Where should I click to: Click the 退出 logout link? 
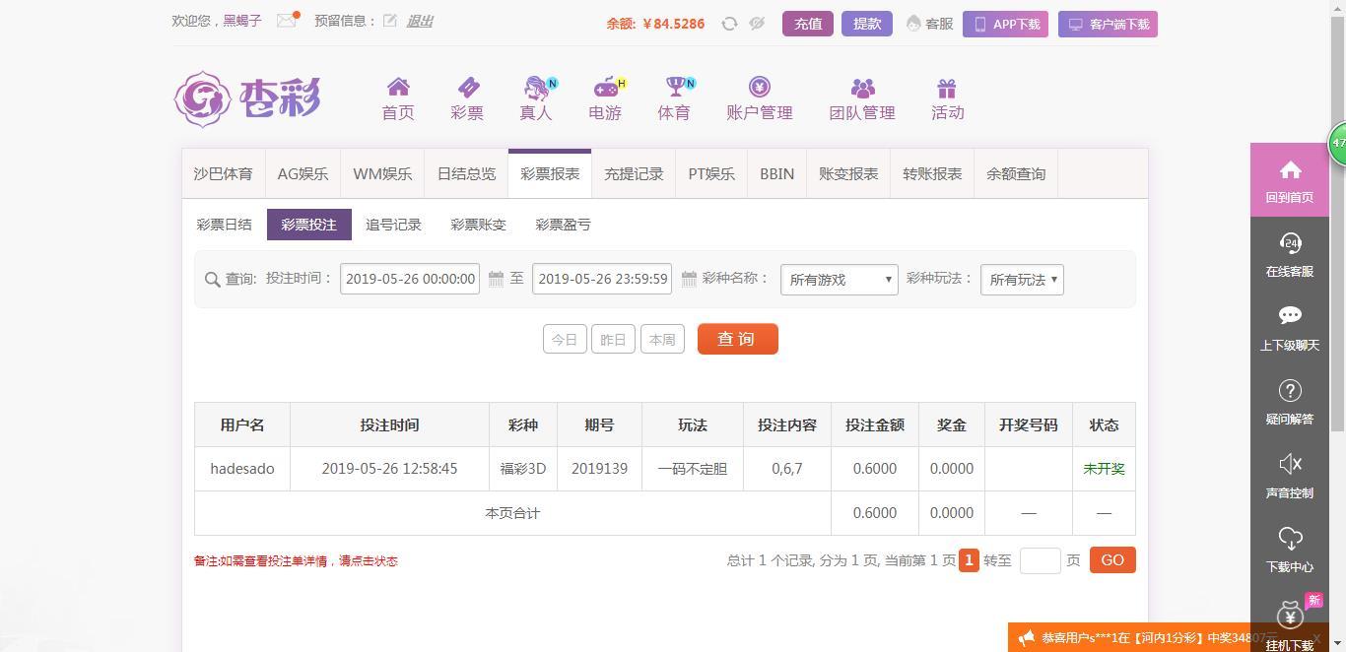[x=420, y=21]
